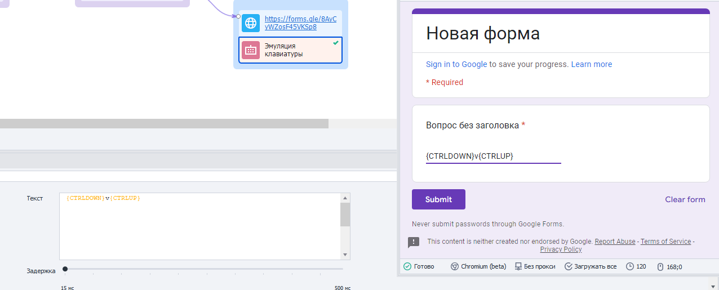Open the forms.gle link in the action block
The width and height of the screenshot is (719, 290).
[301, 23]
